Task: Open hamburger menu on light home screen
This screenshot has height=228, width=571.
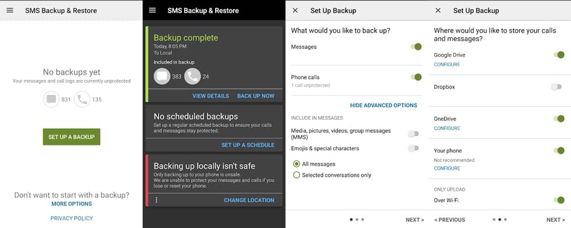Action: [10, 10]
